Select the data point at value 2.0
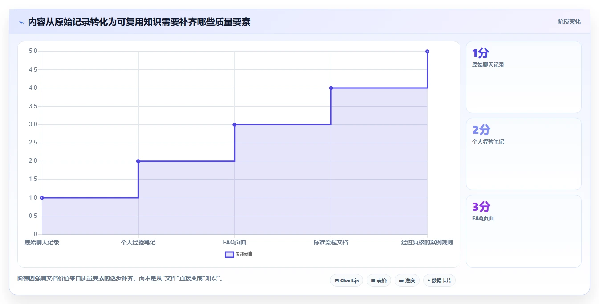 [x=138, y=161]
